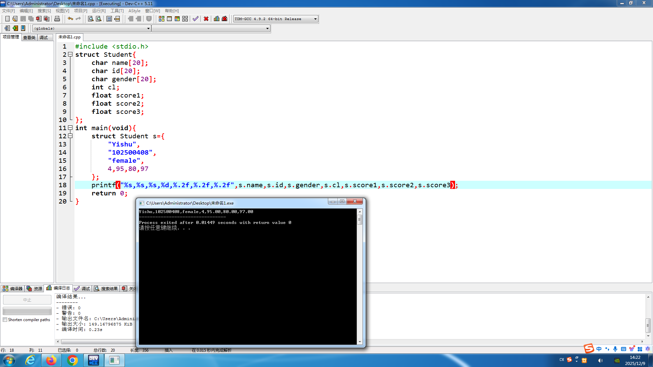Screen dimensions: 653x367
Task: Collapse the main function fold marker
Action: [70, 128]
